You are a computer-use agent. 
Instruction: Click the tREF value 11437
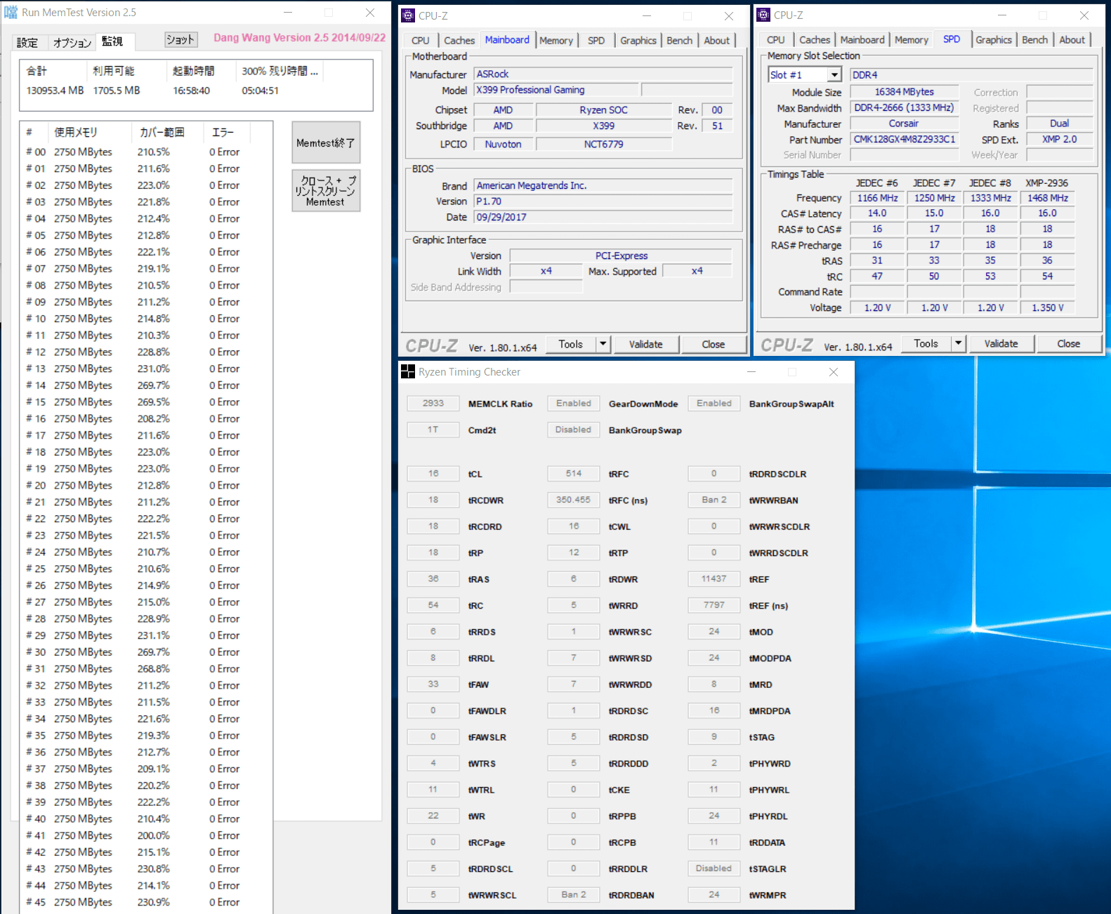pyautogui.click(x=714, y=579)
